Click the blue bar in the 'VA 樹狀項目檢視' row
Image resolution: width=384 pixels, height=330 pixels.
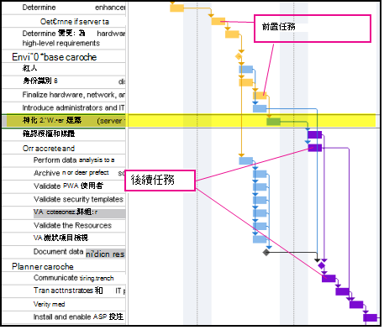[x=260, y=239]
